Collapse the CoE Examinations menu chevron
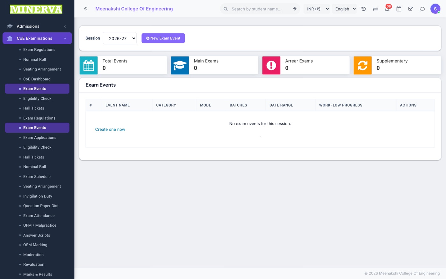This screenshot has height=279, width=446. click(65, 39)
